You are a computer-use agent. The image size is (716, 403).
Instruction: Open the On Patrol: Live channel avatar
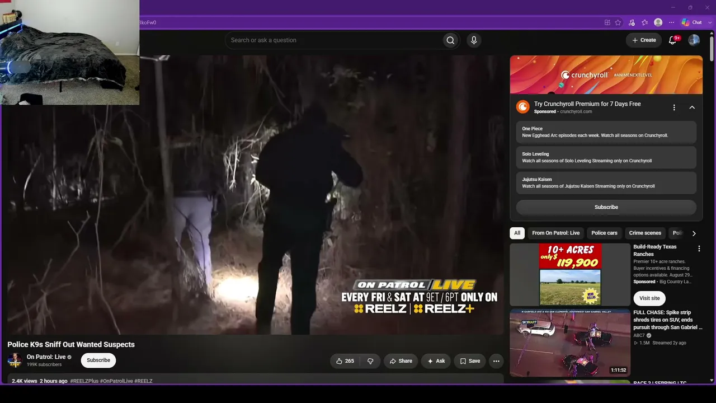pyautogui.click(x=15, y=360)
